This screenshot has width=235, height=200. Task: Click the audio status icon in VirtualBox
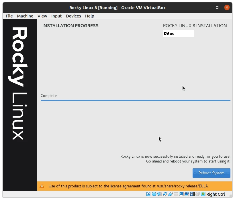[x=160, y=194]
